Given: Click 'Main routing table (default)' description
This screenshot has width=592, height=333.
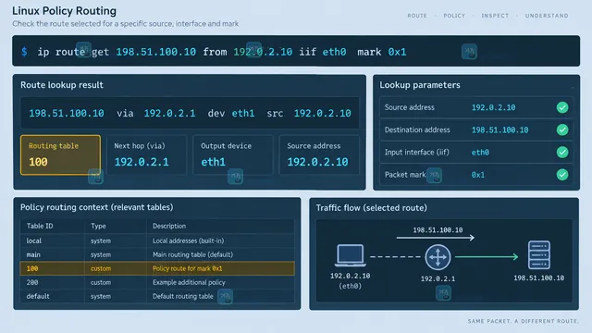Looking at the screenshot, I should (192, 254).
